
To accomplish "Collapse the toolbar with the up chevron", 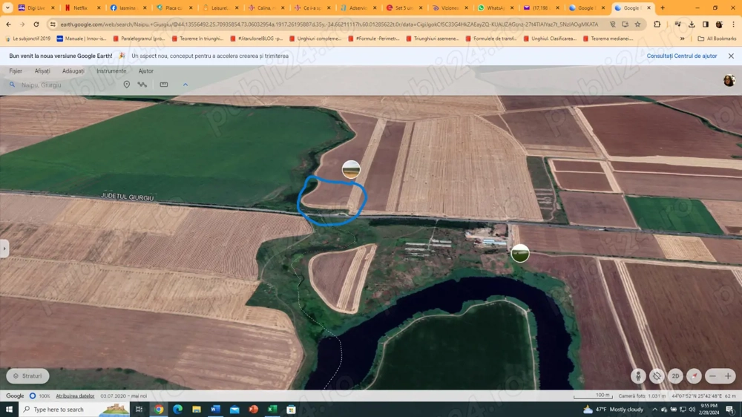I will point(185,85).
